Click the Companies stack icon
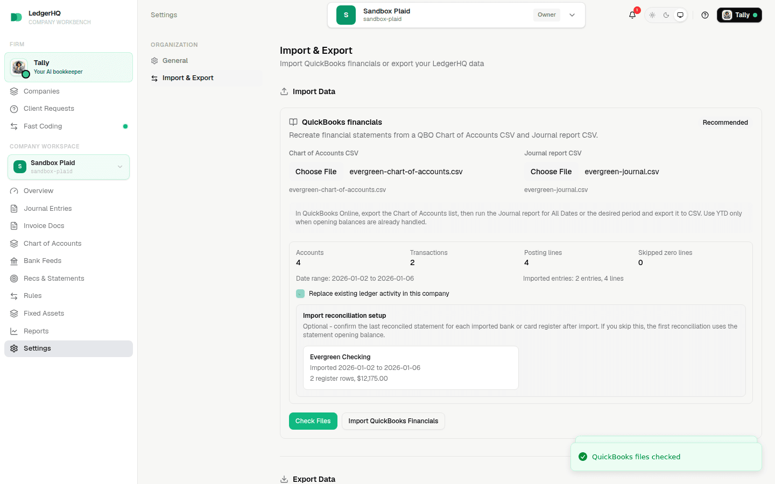775x484 pixels. click(14, 91)
